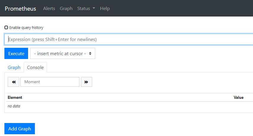253x136 pixels.
Task: Focus the Expression query input field
Action: click(x=129, y=39)
